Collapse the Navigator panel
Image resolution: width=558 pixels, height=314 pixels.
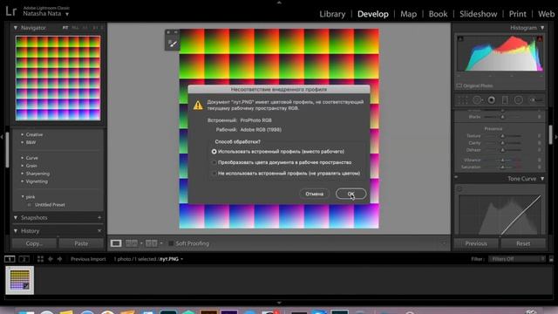coord(16,27)
